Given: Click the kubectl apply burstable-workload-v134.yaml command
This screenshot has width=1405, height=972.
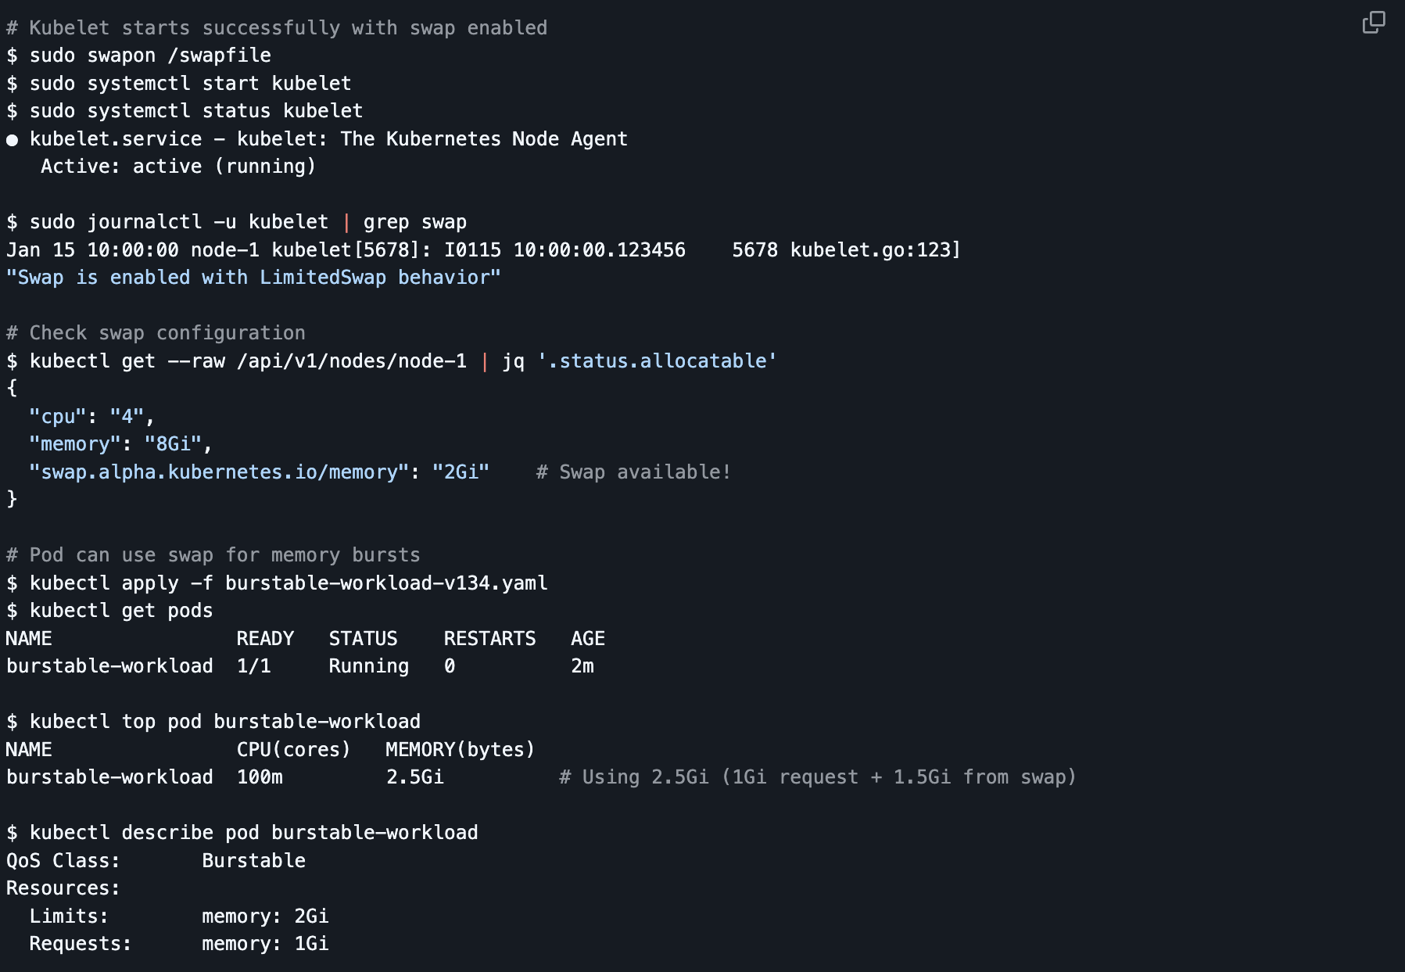Looking at the screenshot, I should click(x=288, y=583).
